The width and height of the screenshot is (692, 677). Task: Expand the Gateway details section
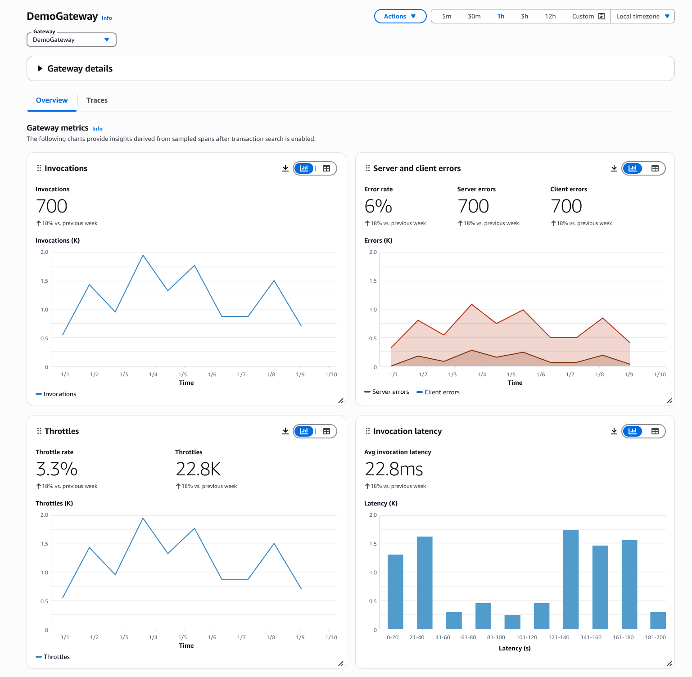tap(40, 68)
